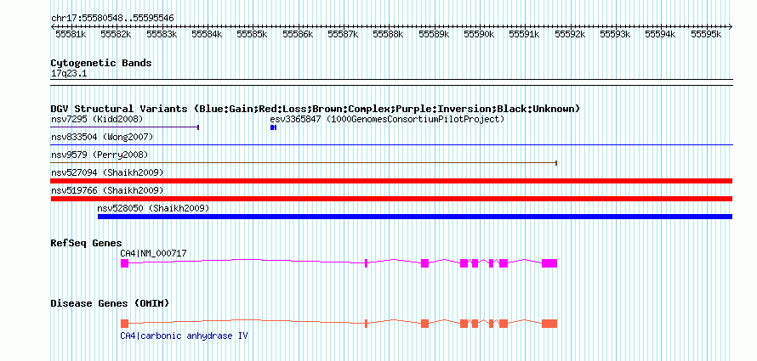Screen dimensions: 757x361
Task: Open the nsv7295 (Kidd2008) variant label
Action: (x=97, y=119)
